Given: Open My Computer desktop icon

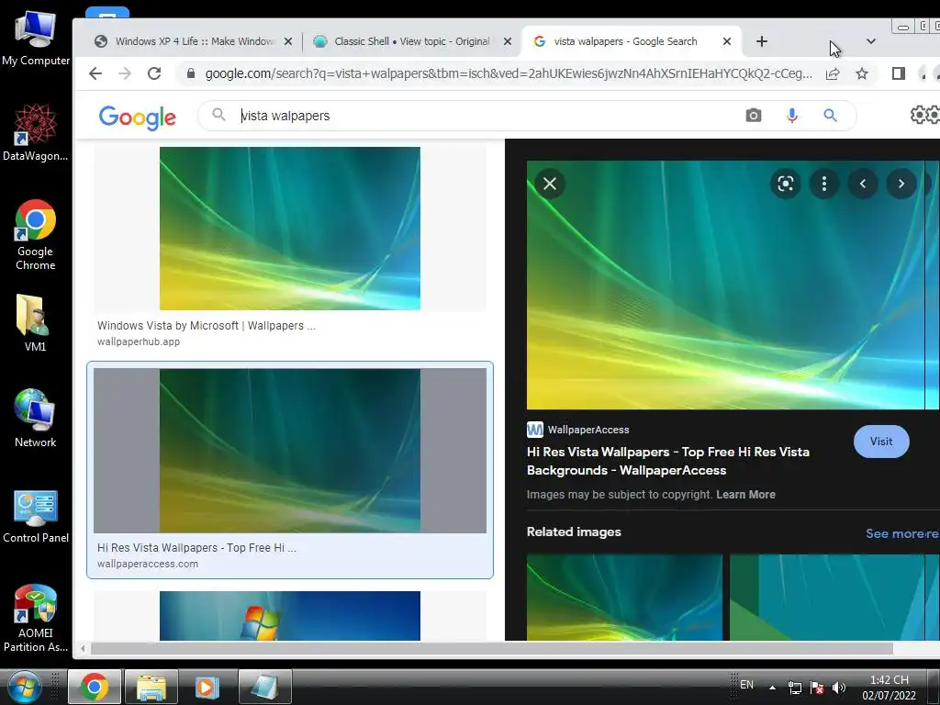Looking at the screenshot, I should (36, 37).
